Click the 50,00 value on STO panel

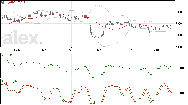click(180, 93)
